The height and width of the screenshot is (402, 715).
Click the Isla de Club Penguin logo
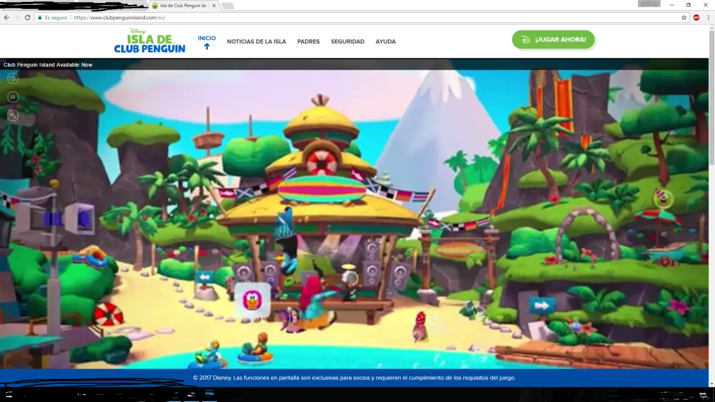pyautogui.click(x=150, y=41)
